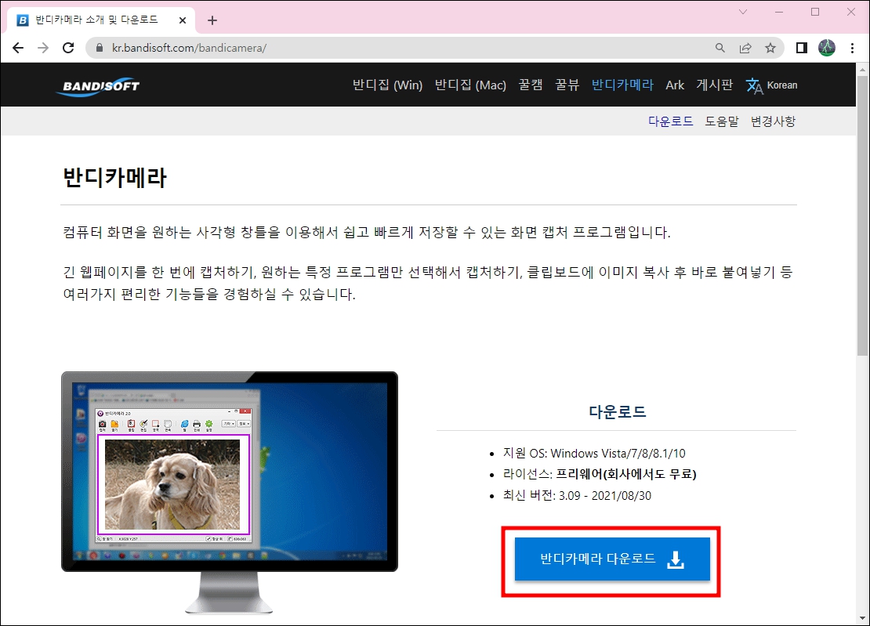The image size is (870, 626).
Task: Share the page via the share icon
Action: (745, 48)
